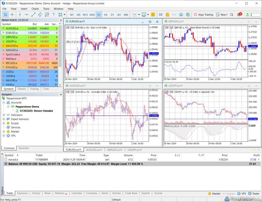This screenshot has height=202, width=262.
Task: Activate the text label tool
Action: tap(54, 15)
